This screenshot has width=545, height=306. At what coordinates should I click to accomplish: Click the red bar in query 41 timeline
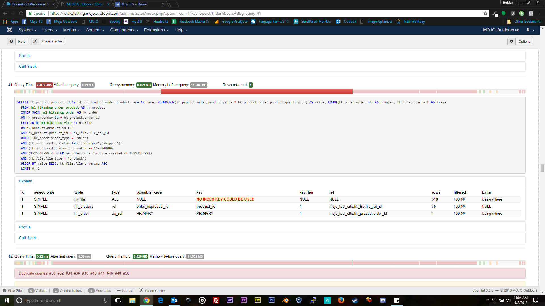[x=257, y=92]
